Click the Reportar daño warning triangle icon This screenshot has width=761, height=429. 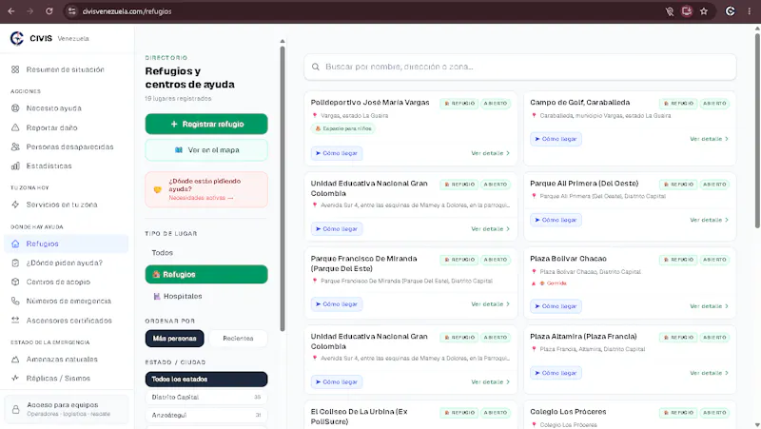pos(15,127)
